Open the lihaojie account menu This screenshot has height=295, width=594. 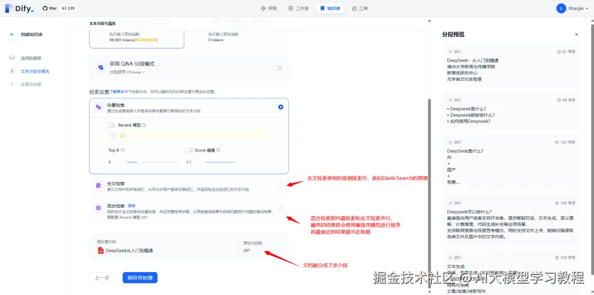[x=572, y=8]
